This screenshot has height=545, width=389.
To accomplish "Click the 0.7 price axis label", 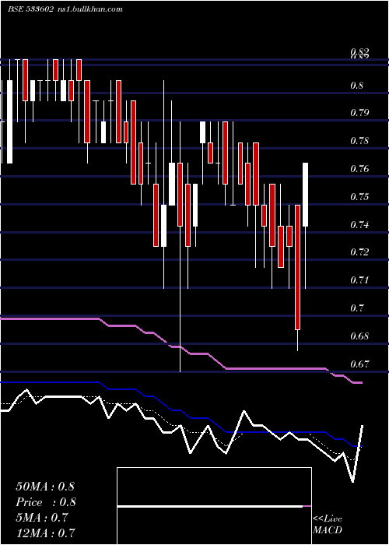I will [x=356, y=308].
